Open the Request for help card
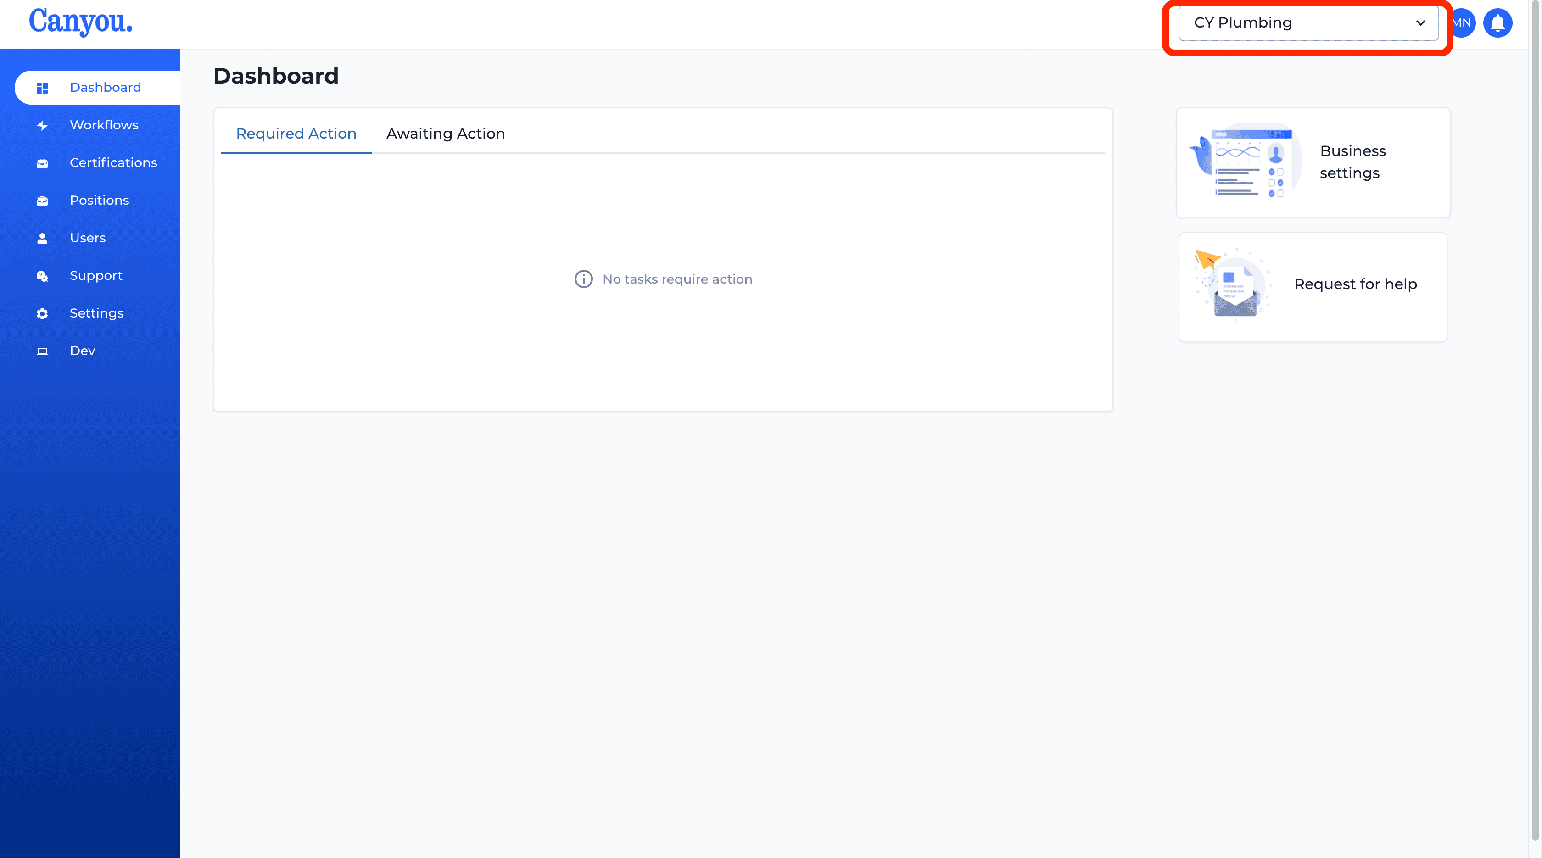The image size is (1542, 858). [x=1313, y=287]
